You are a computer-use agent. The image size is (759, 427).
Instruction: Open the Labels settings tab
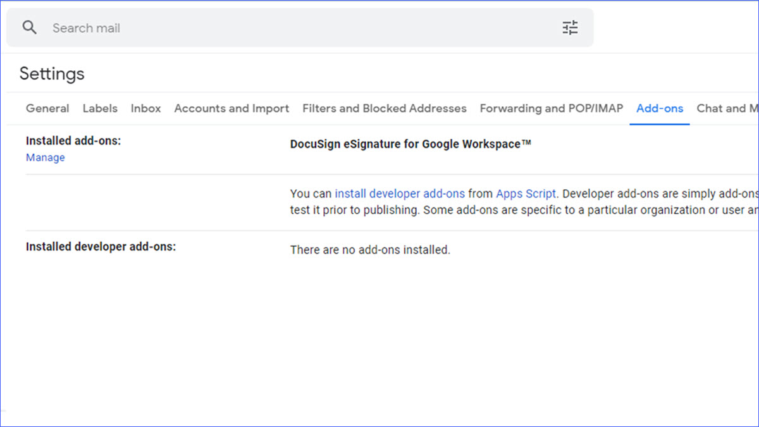99,108
